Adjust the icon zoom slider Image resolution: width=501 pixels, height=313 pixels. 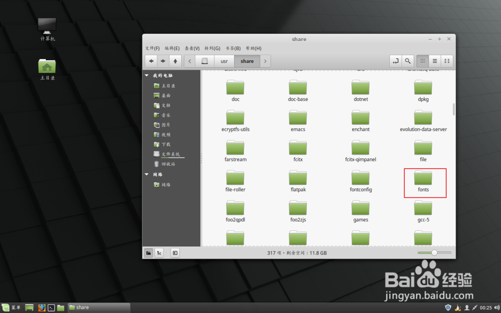[434, 252]
